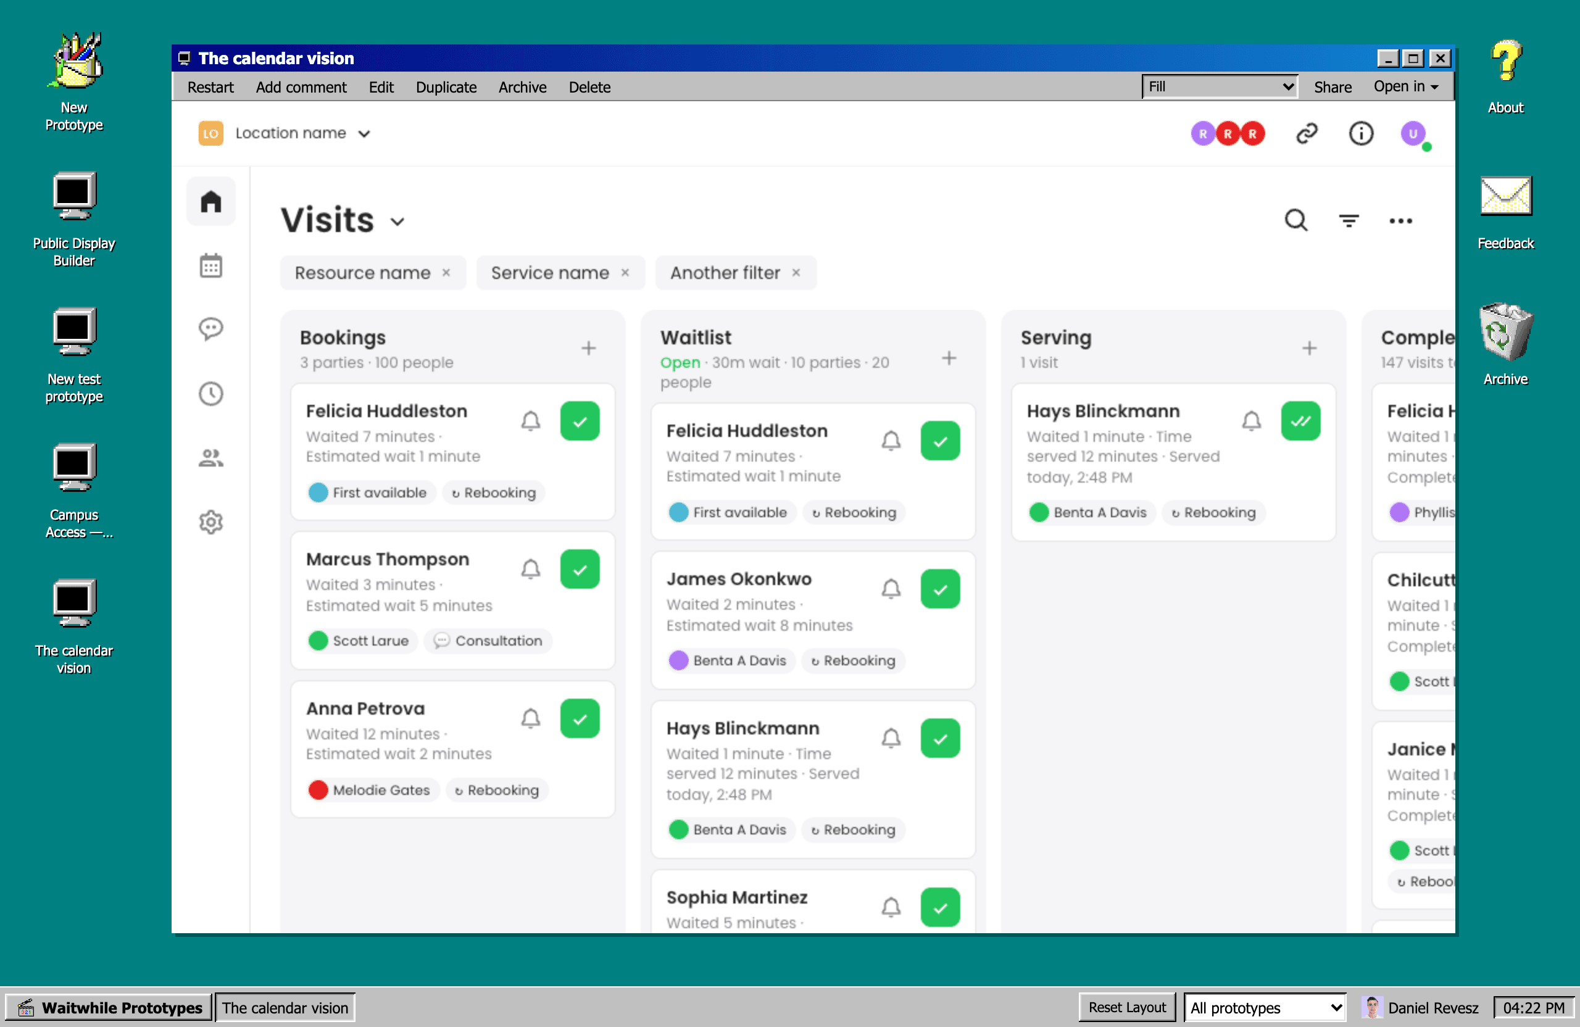Open New Prototype desktop icon
1580x1027 pixels.
point(73,81)
